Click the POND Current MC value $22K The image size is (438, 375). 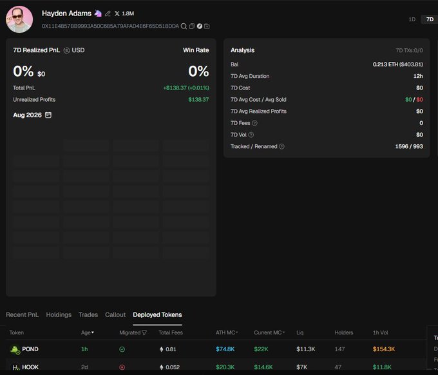(x=261, y=349)
